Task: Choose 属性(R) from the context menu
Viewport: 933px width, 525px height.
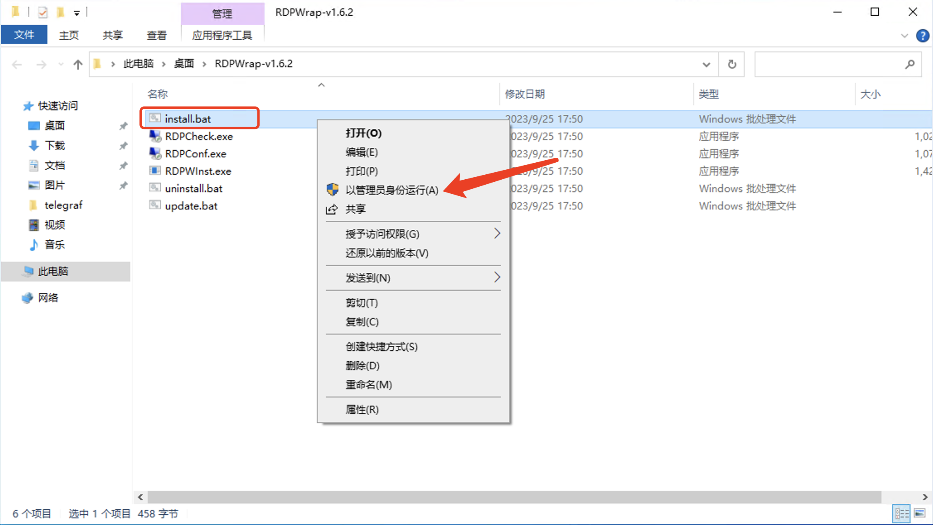Action: (x=362, y=409)
